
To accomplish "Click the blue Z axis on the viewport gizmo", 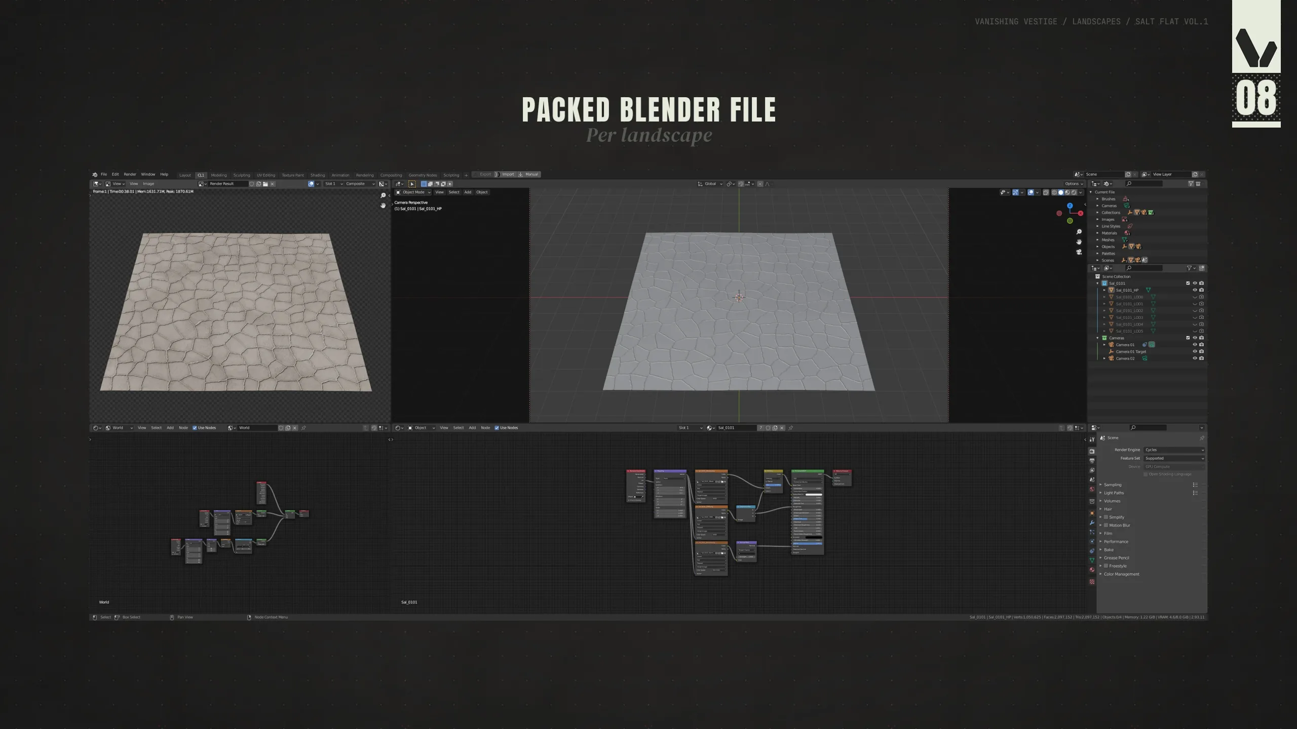I will click(1070, 206).
